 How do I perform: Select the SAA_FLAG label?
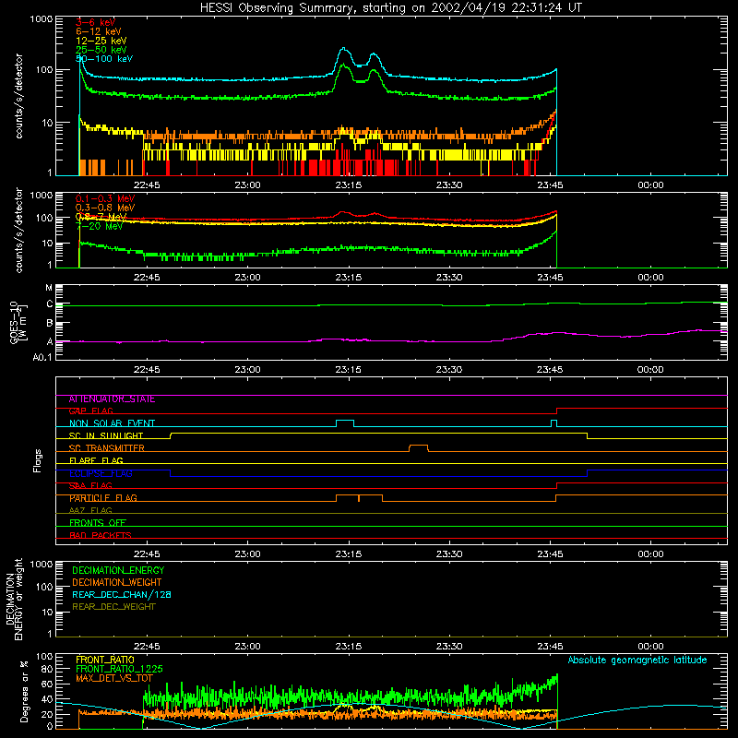90,485
